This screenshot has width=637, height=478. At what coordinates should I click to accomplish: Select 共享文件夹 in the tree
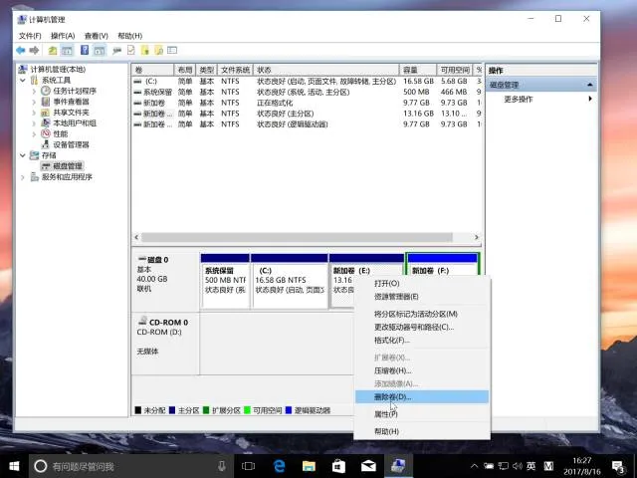71,113
